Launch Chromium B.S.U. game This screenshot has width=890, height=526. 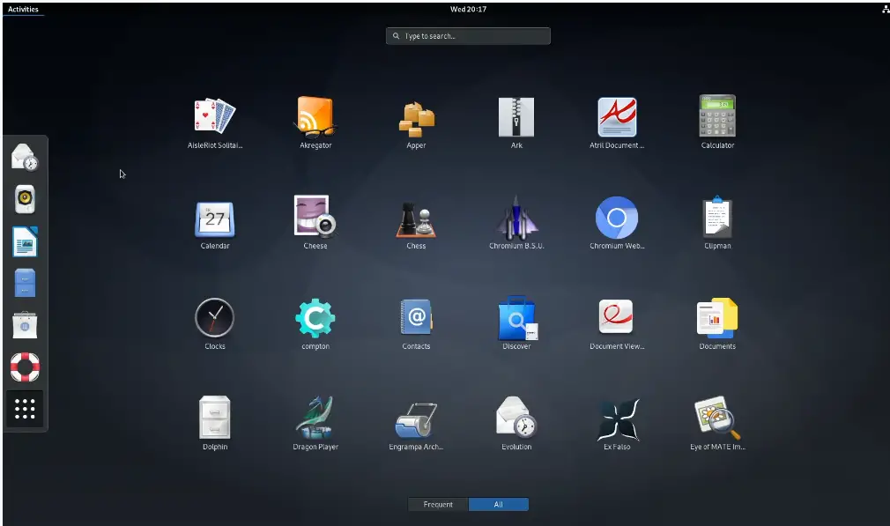click(516, 218)
